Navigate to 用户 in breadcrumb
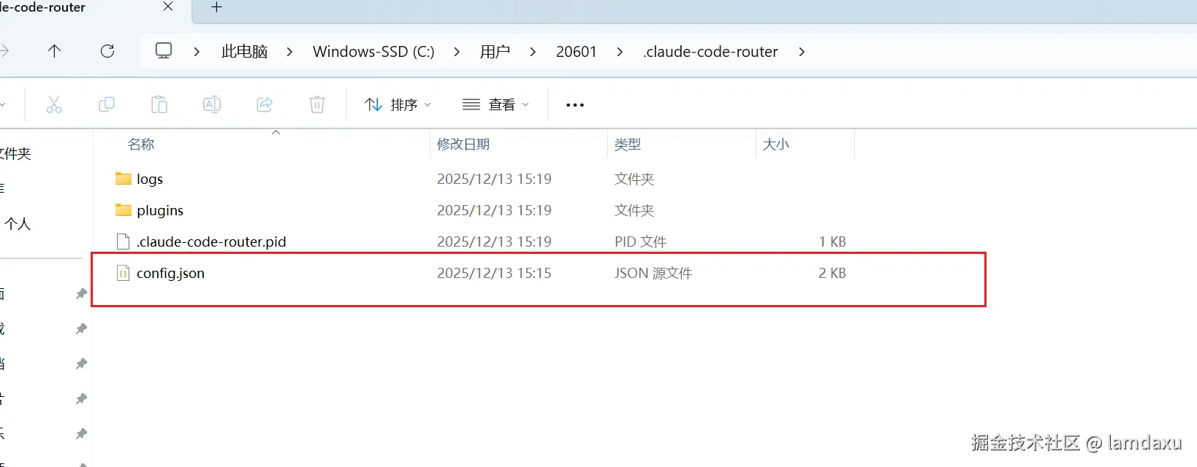Viewport: 1197px width, 467px height. pos(495,52)
